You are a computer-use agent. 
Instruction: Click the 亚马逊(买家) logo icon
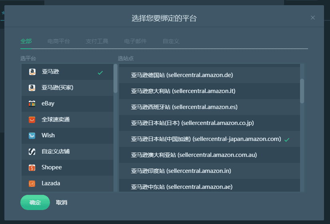[x=32, y=88]
